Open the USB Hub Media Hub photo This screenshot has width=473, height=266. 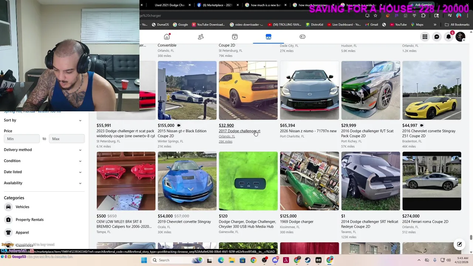coord(248,181)
